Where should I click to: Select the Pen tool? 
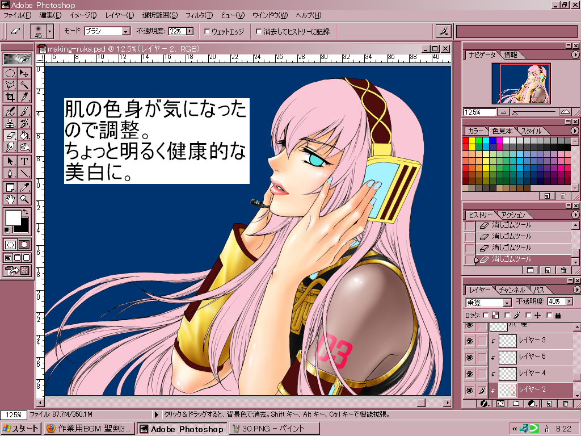point(10,173)
